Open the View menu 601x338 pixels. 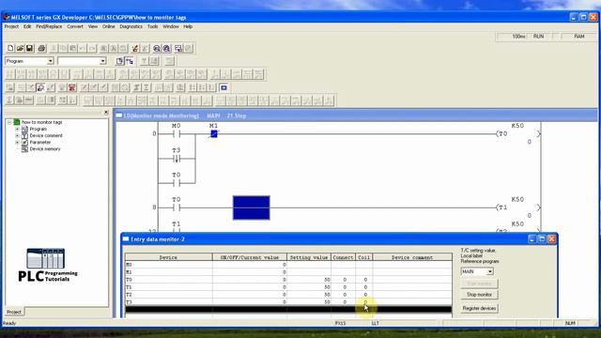pos(93,26)
